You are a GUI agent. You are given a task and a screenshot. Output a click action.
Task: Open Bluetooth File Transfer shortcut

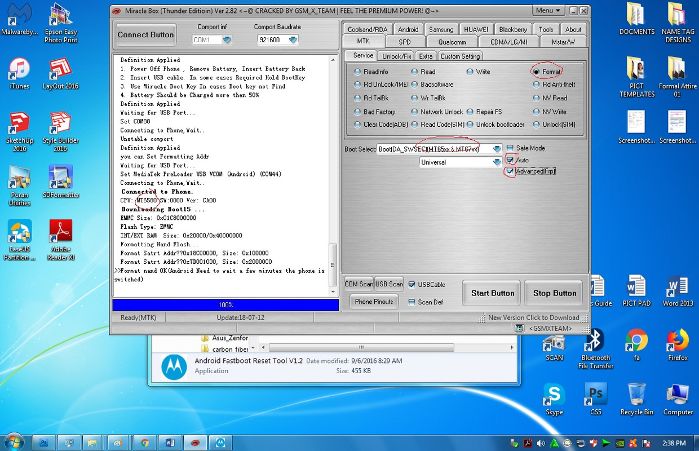tap(595, 350)
